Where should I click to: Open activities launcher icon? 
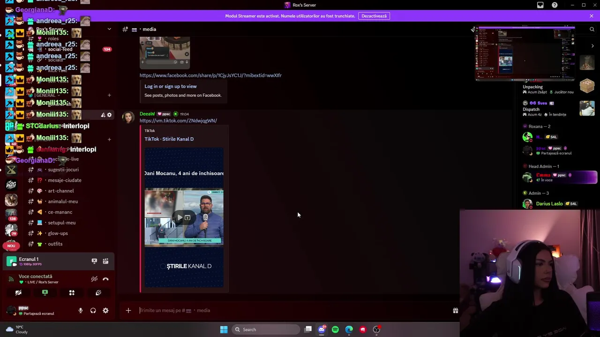72,293
